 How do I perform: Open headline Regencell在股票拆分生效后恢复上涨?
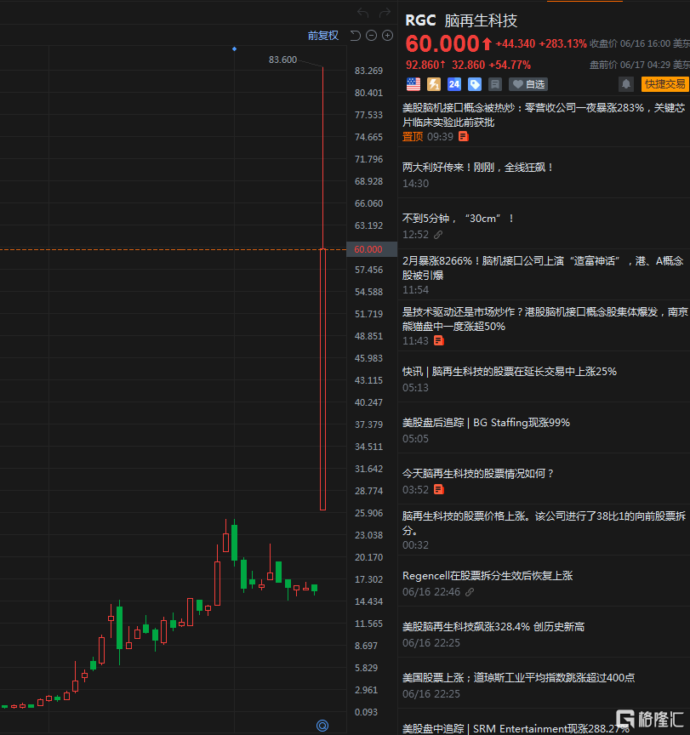pyautogui.click(x=488, y=576)
